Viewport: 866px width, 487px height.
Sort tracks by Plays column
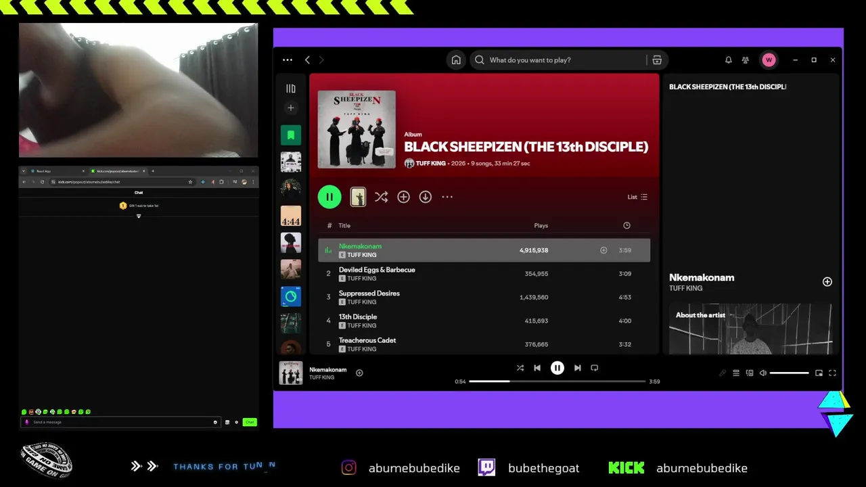pyautogui.click(x=541, y=225)
